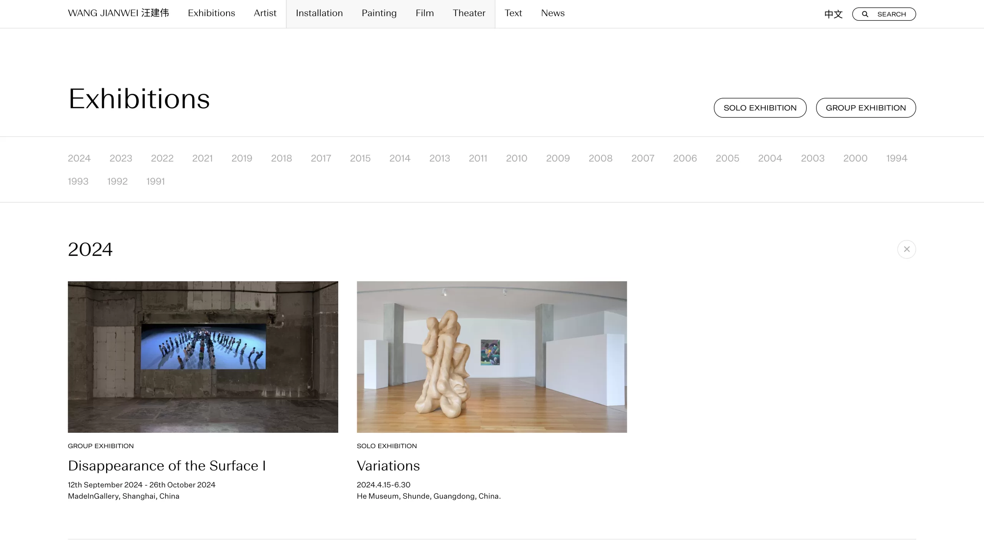
Task: Jump to year 2013
Action: 439,158
